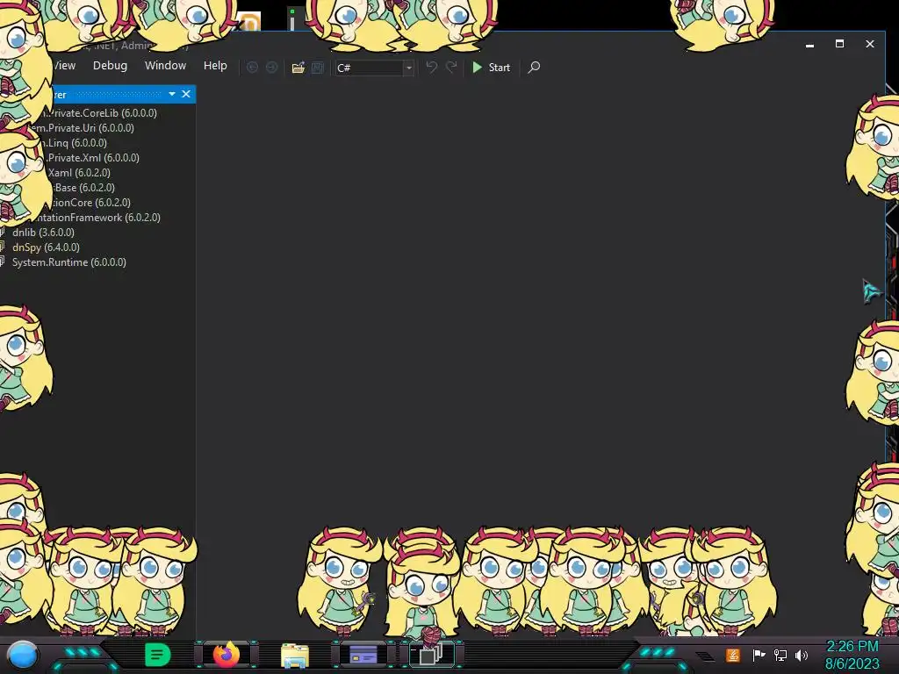Click the assembly icon beside System.Runtime
Image resolution: width=899 pixels, height=674 pixels.
(3, 262)
